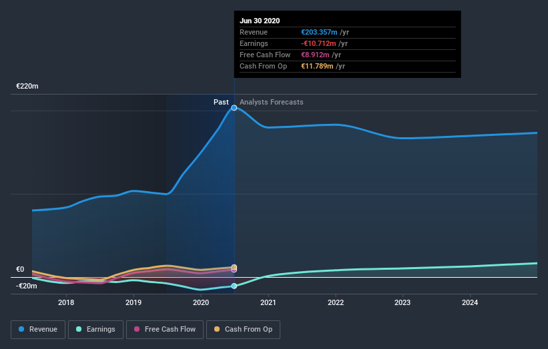Image resolution: width=548 pixels, height=349 pixels.
Task: Click the €8.912m free cash flow value
Action: 315,55
